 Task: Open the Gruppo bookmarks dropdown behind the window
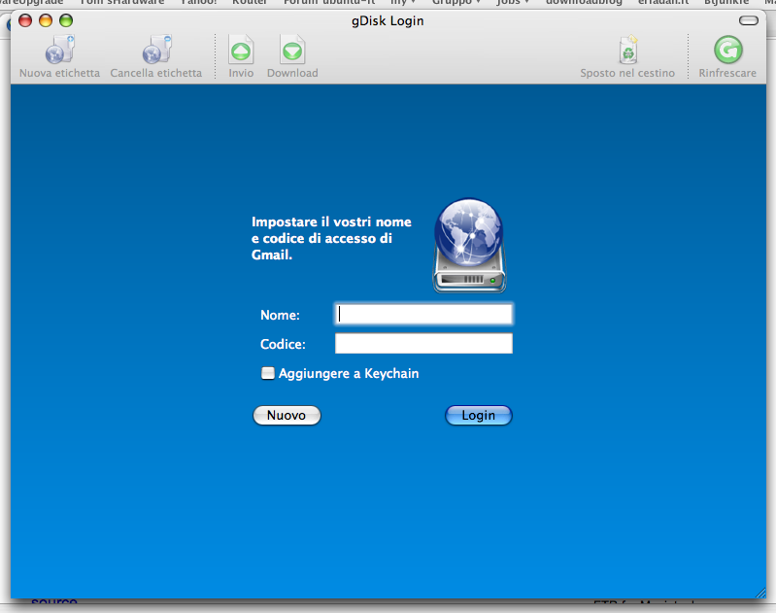pyautogui.click(x=455, y=3)
